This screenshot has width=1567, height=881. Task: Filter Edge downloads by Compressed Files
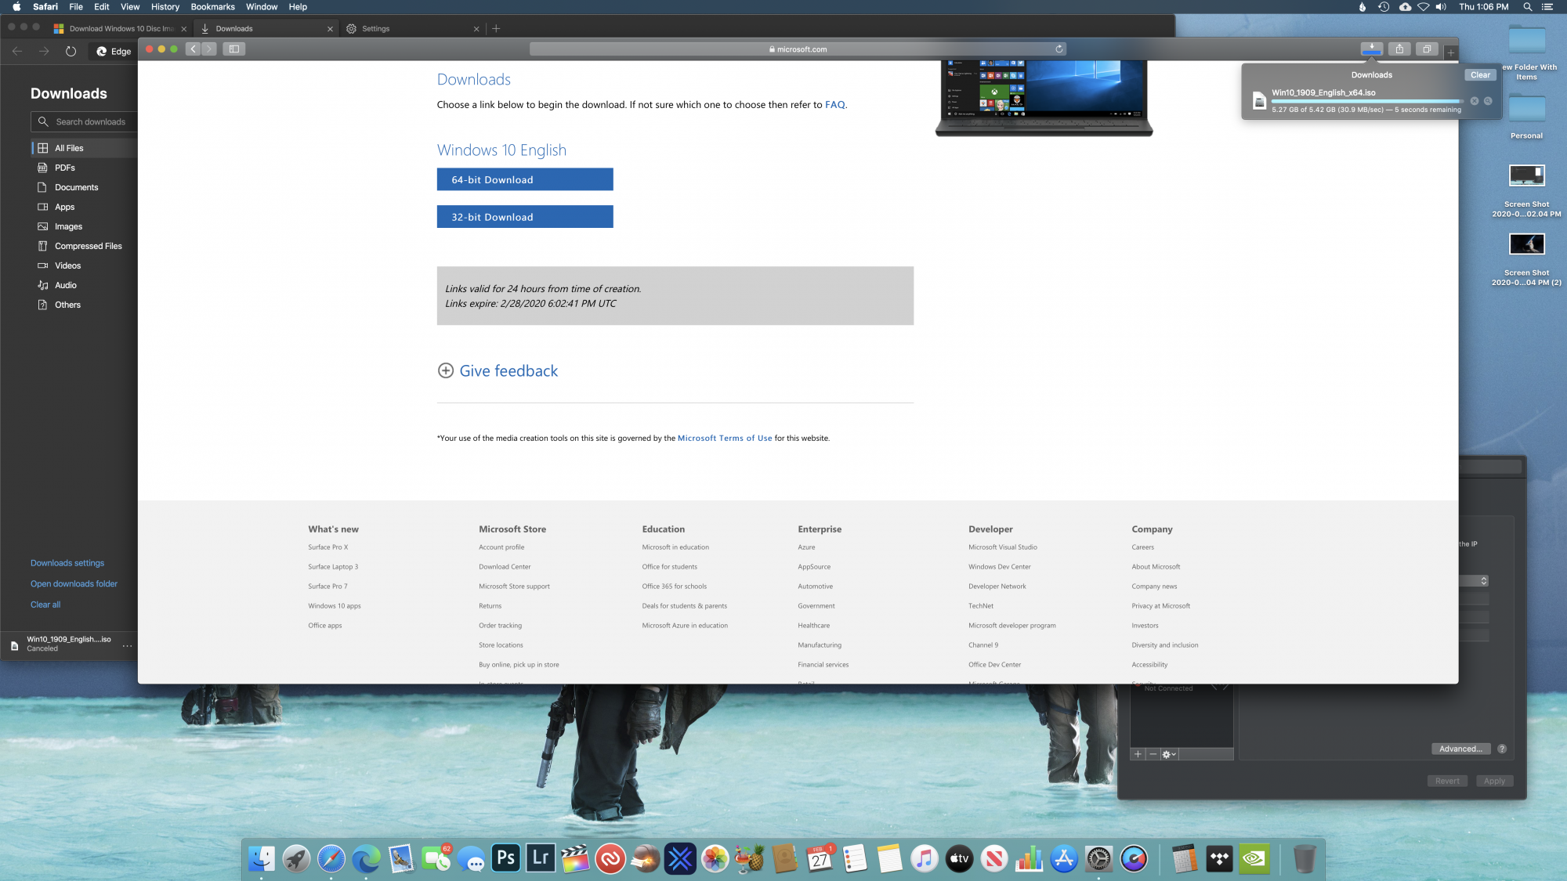coord(85,246)
